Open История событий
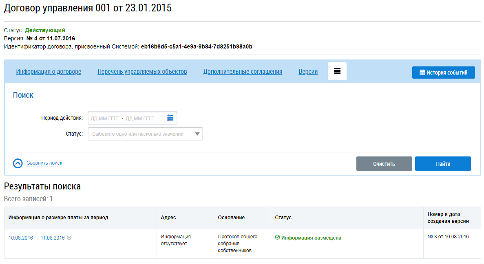This screenshot has height=264, width=484. tap(443, 73)
